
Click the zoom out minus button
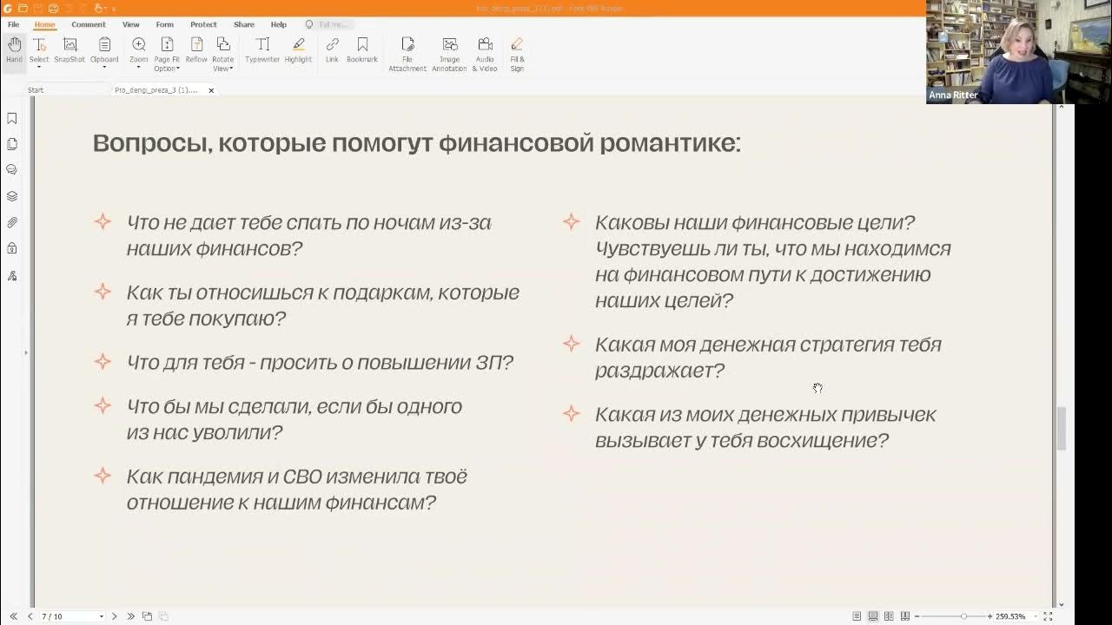(917, 616)
